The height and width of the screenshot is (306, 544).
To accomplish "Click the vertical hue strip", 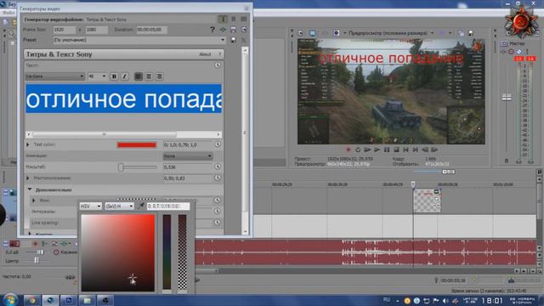I will (x=167, y=252).
